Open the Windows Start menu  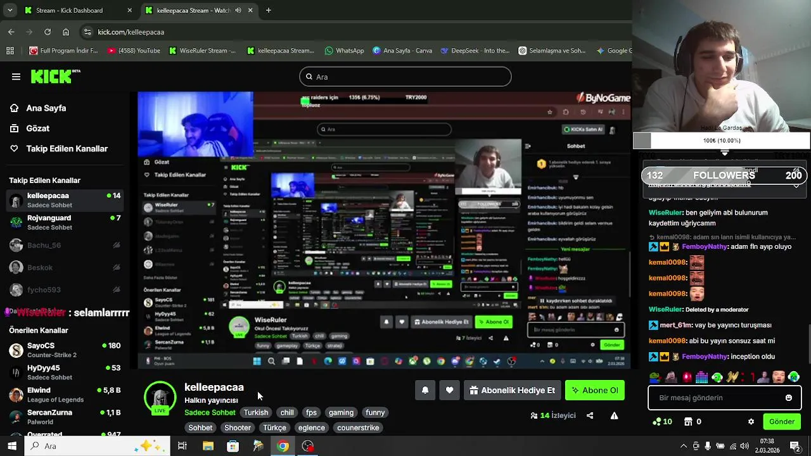pyautogui.click(x=12, y=446)
